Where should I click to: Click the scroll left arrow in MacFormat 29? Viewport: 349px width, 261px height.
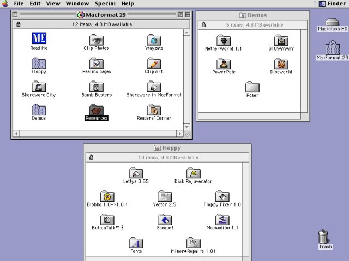point(16,134)
